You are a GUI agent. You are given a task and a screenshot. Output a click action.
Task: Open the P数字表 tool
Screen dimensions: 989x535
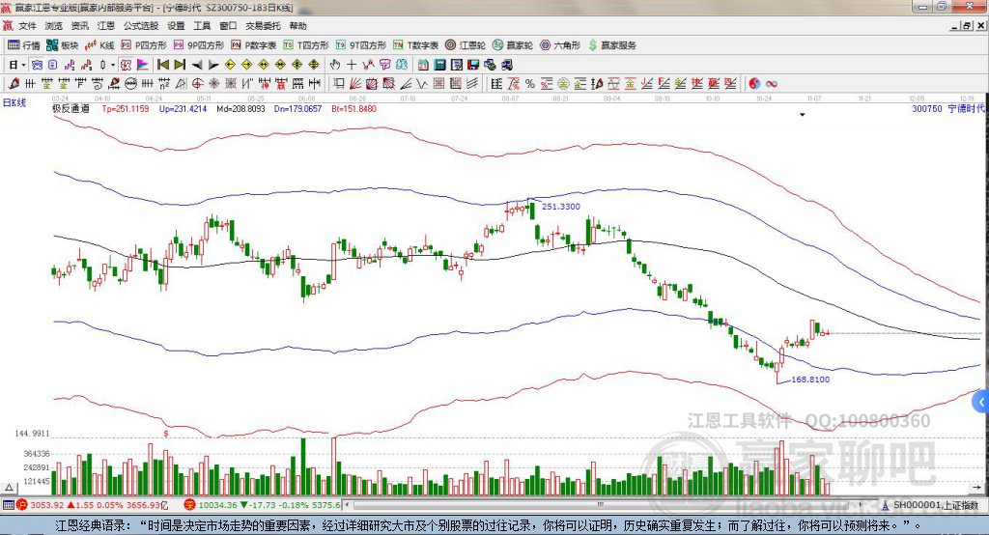coord(254,45)
